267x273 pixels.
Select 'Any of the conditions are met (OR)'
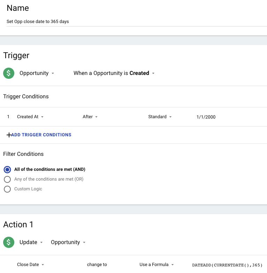tap(7, 179)
